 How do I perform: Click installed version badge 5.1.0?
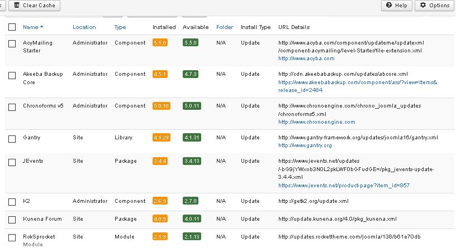click(x=160, y=43)
